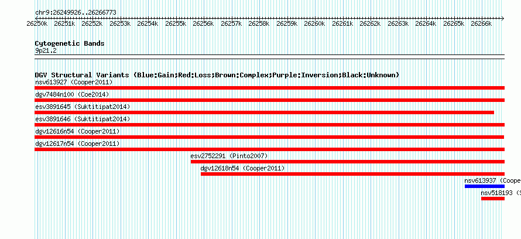Click the red bar under dgv12617n54

[x=269, y=149]
